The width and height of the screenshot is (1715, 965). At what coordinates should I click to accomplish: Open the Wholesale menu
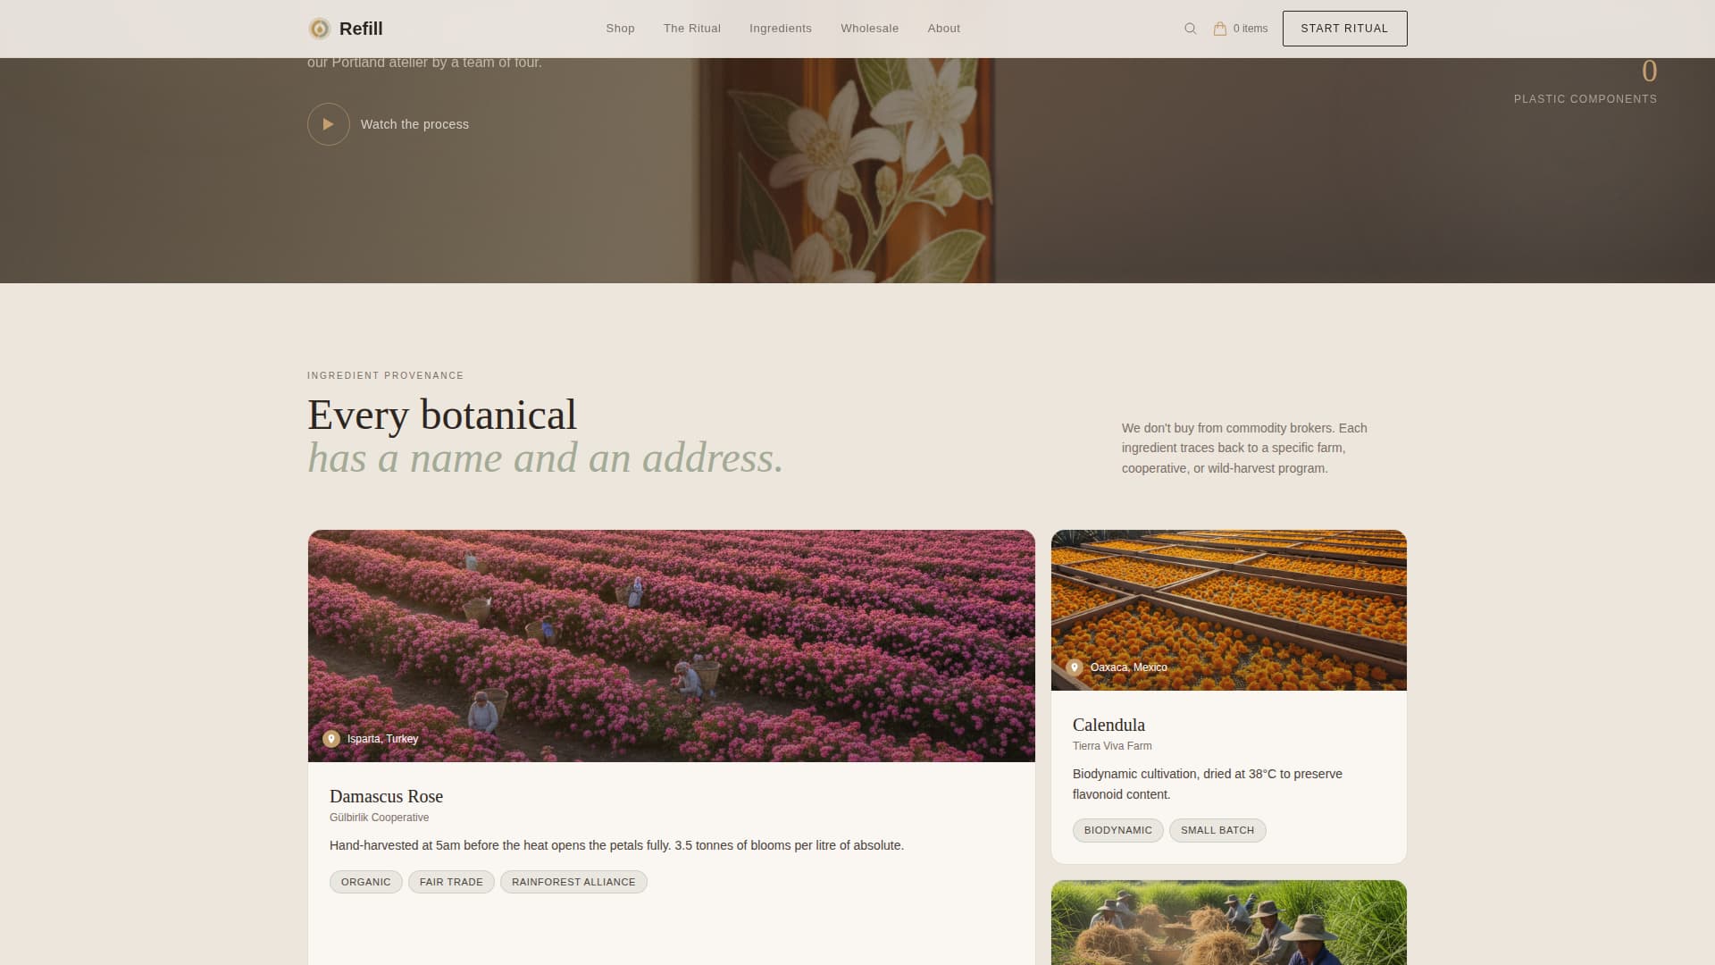pos(869,28)
